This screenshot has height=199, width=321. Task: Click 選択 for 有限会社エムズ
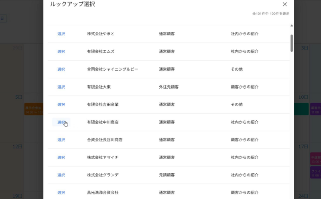click(61, 51)
